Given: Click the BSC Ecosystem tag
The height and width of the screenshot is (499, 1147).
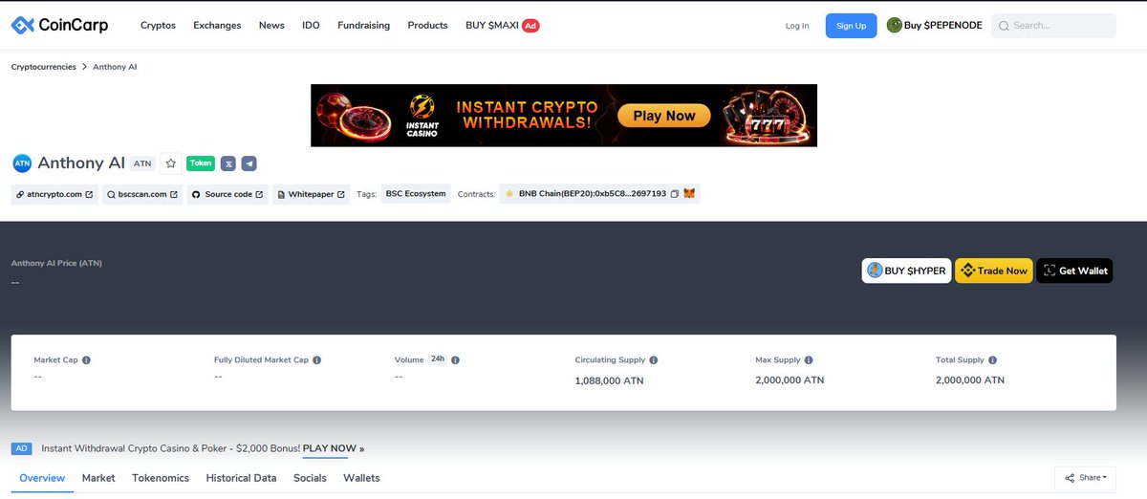Looking at the screenshot, I should 416,194.
